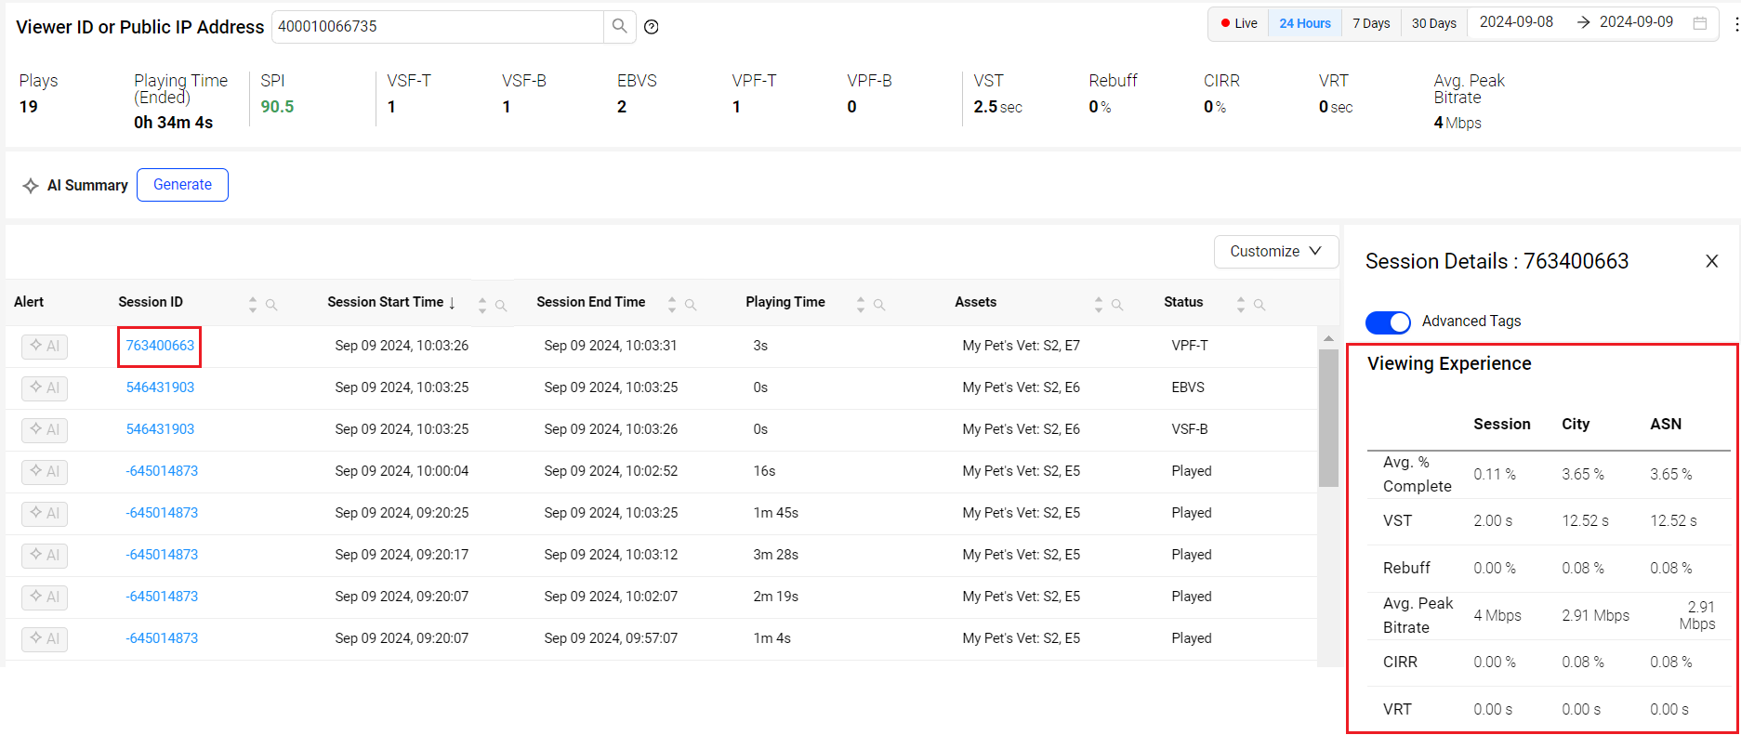Sort the Session ID column
The image size is (1741, 735).
pyautogui.click(x=253, y=304)
